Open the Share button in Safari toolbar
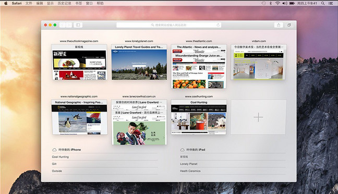The image size is (338, 194). (279, 25)
